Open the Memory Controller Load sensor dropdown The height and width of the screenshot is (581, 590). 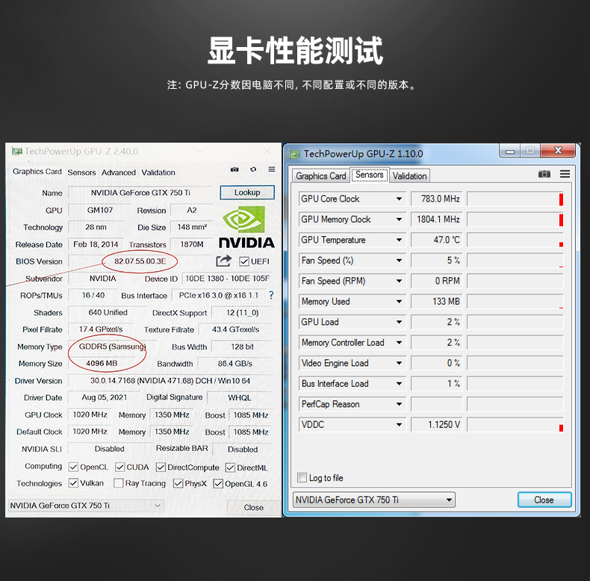[399, 343]
